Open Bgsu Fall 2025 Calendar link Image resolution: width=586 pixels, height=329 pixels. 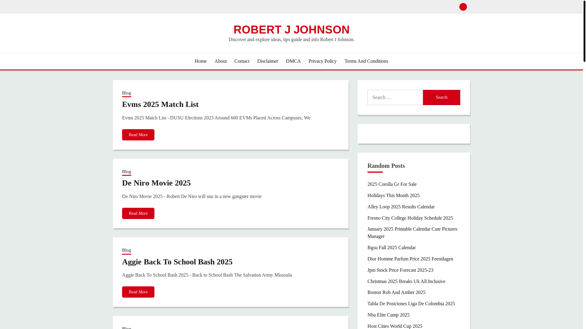(392, 248)
